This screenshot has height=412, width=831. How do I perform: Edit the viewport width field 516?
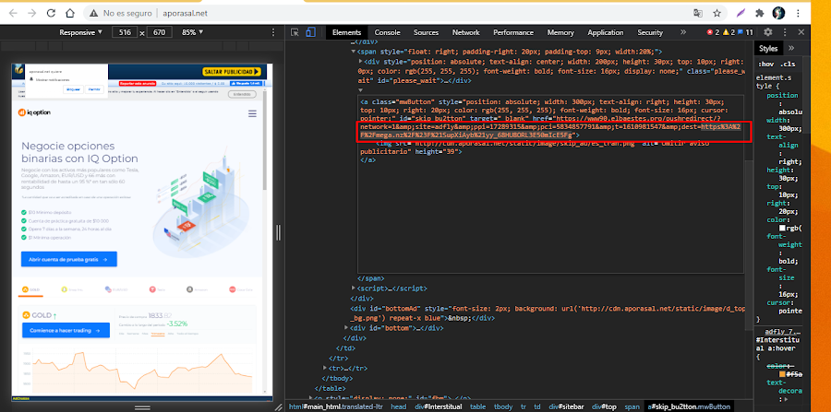125,32
